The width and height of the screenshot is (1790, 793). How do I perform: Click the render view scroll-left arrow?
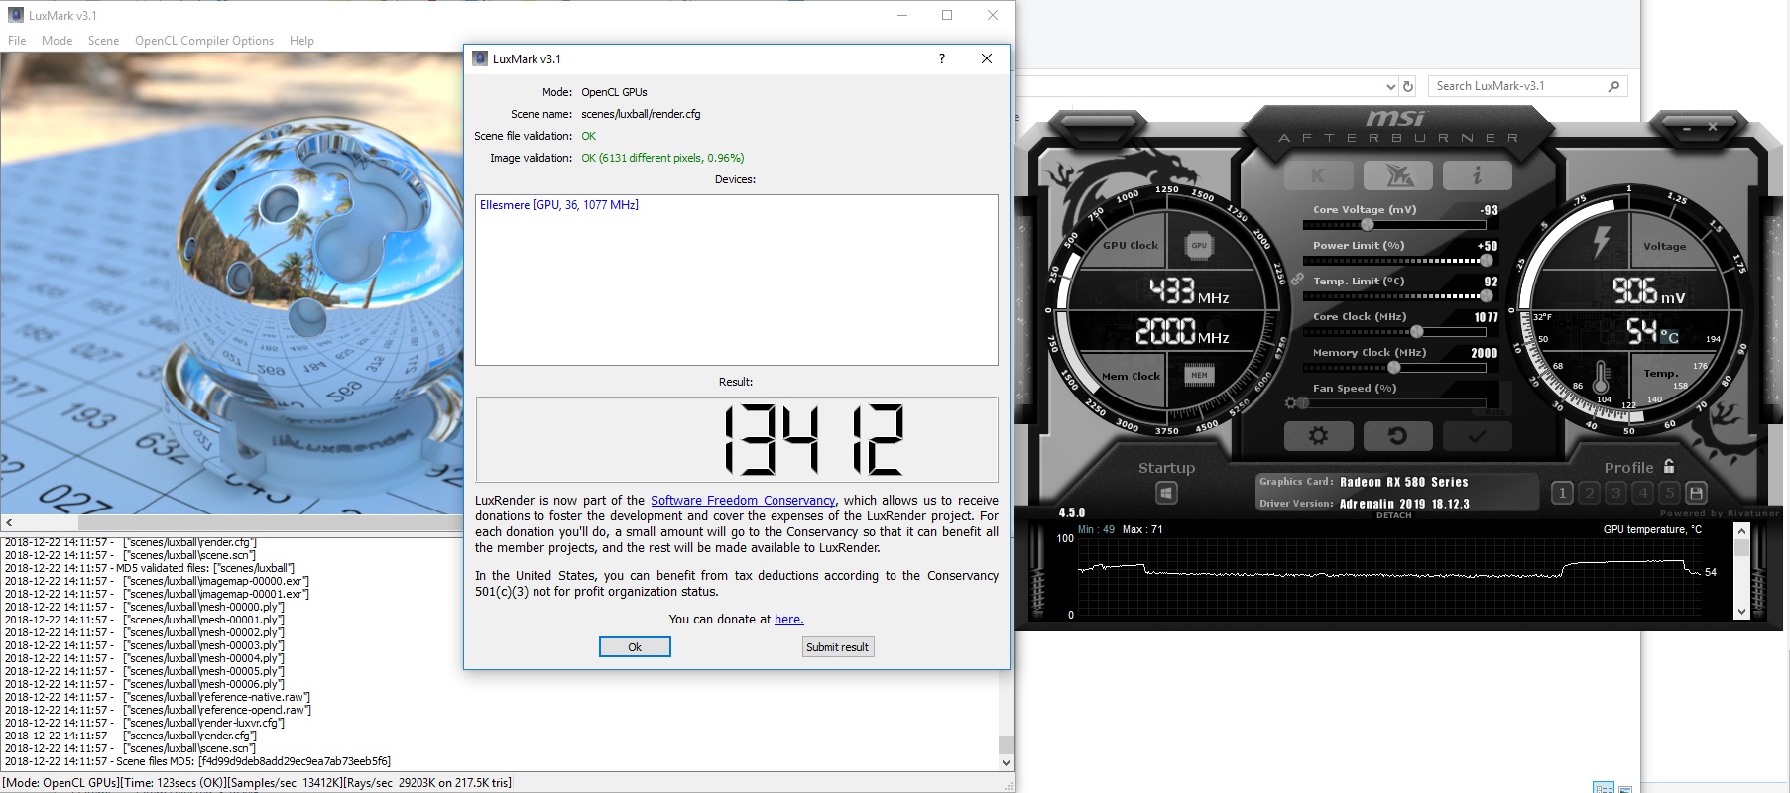coord(9,522)
